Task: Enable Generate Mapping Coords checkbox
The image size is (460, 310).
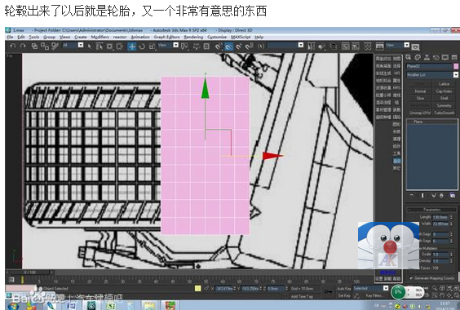Action: [x=411, y=277]
